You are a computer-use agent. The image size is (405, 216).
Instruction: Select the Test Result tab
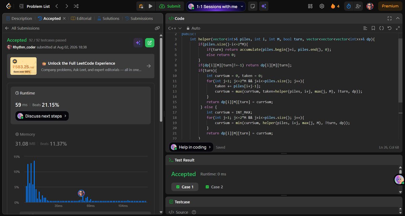click(182, 160)
